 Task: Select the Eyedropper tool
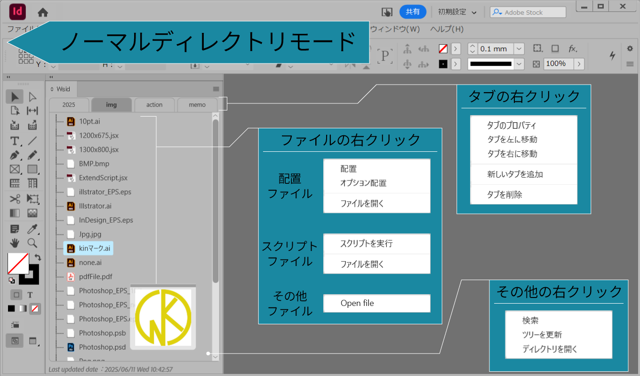(x=32, y=229)
